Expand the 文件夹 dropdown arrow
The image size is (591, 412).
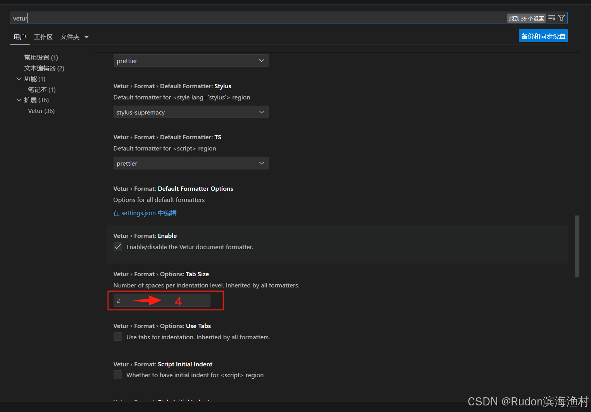[86, 37]
